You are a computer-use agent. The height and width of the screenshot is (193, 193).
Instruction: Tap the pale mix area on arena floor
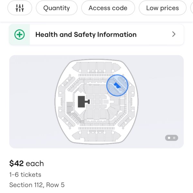[x=106, y=102]
